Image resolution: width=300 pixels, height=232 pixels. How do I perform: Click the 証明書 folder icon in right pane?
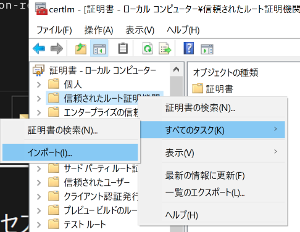tap(198, 88)
